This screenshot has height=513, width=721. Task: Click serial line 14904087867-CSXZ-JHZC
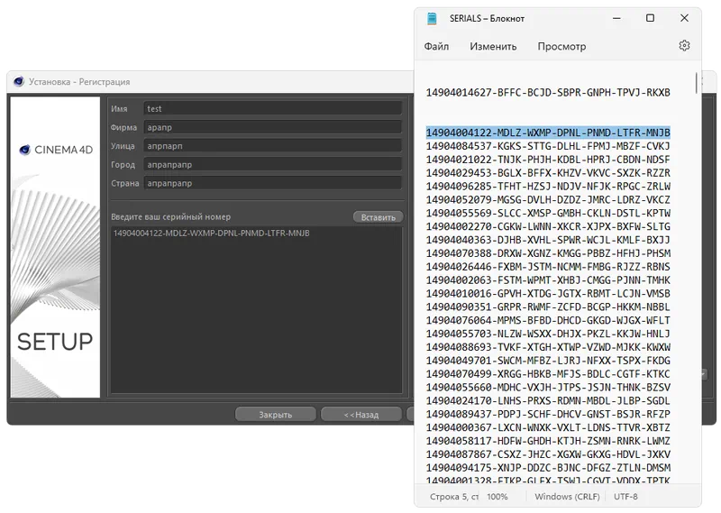point(548,454)
